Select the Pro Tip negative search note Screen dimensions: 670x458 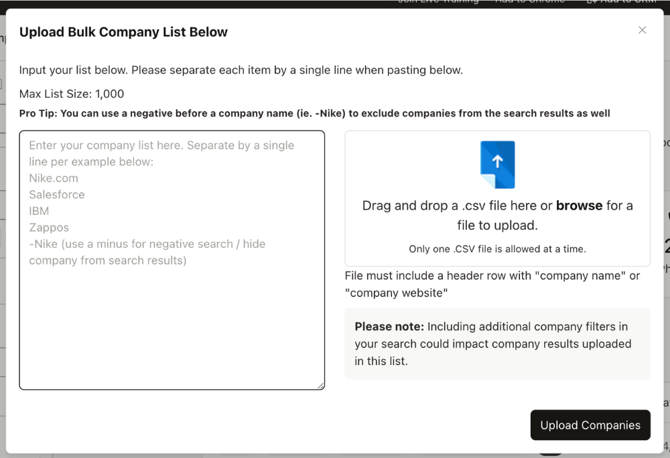pyautogui.click(x=315, y=113)
